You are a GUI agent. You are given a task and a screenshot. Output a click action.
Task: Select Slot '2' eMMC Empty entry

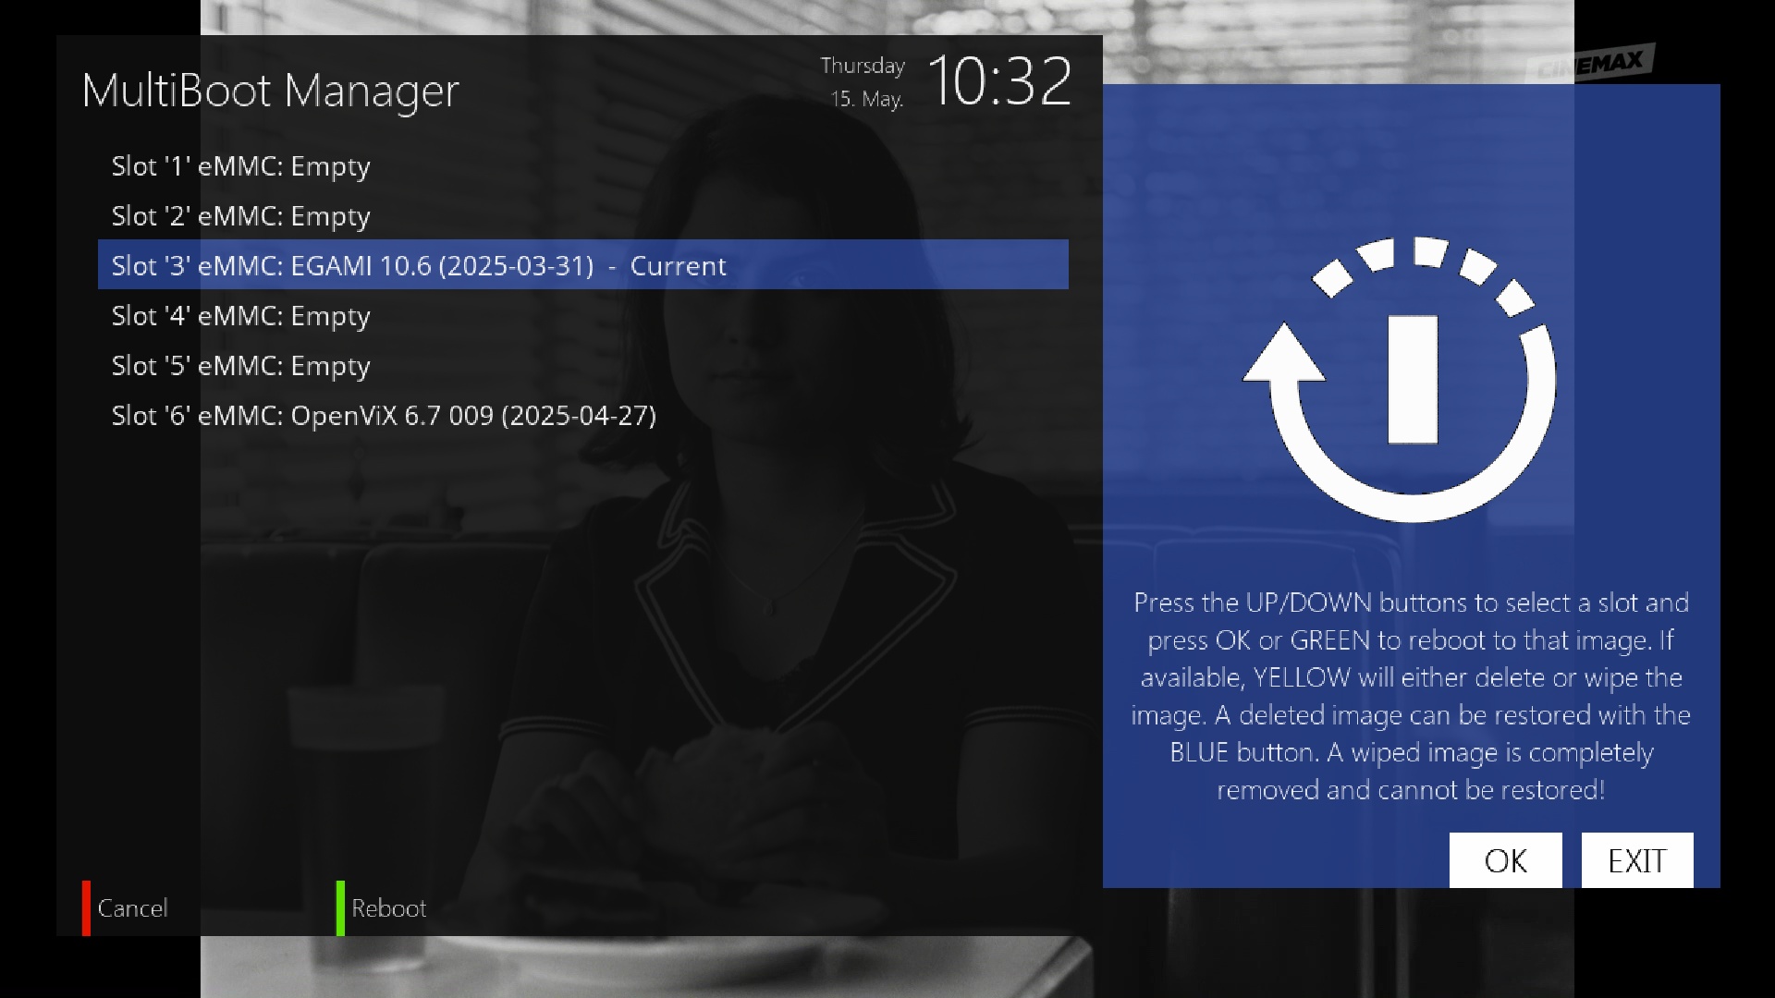[240, 216]
